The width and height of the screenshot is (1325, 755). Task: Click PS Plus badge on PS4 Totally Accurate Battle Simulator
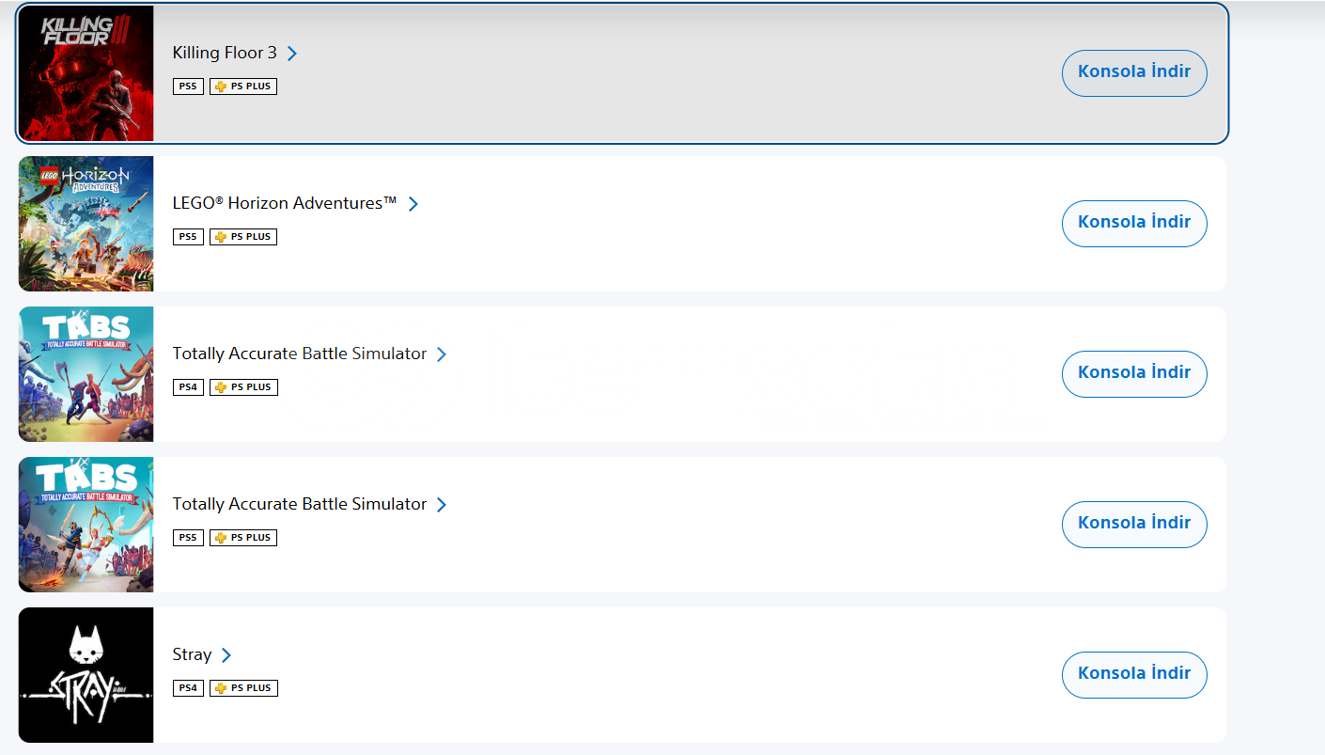(x=243, y=387)
